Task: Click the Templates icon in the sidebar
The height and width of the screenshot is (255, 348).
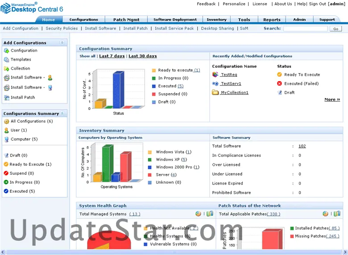Action: [6, 59]
